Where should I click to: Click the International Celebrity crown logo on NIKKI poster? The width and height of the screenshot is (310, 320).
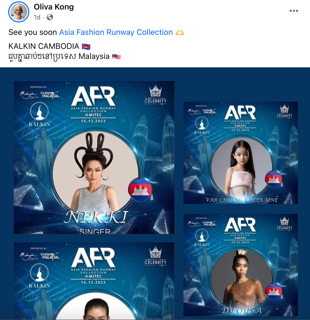click(156, 95)
